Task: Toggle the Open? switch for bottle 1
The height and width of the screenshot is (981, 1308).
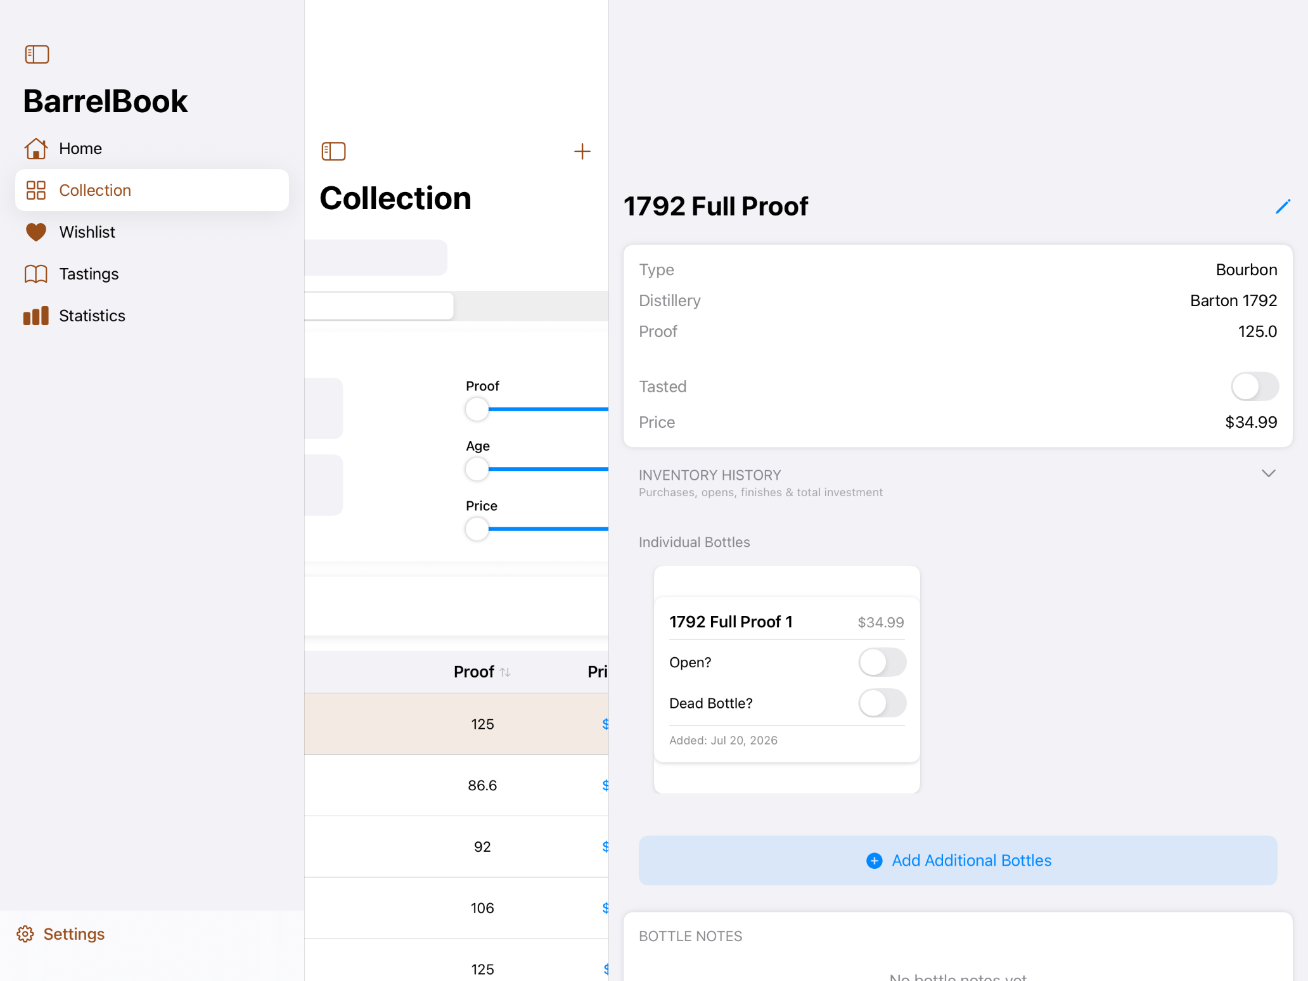Action: click(x=882, y=662)
